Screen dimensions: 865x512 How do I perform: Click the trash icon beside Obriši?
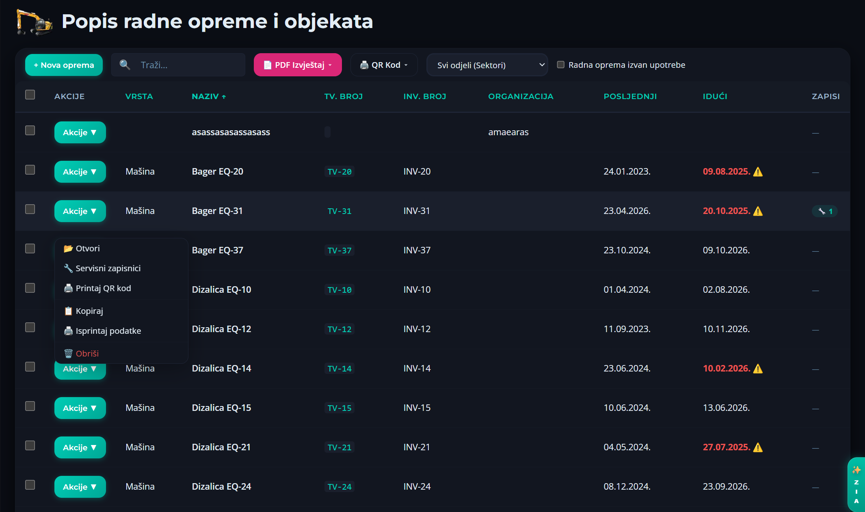[x=68, y=354]
